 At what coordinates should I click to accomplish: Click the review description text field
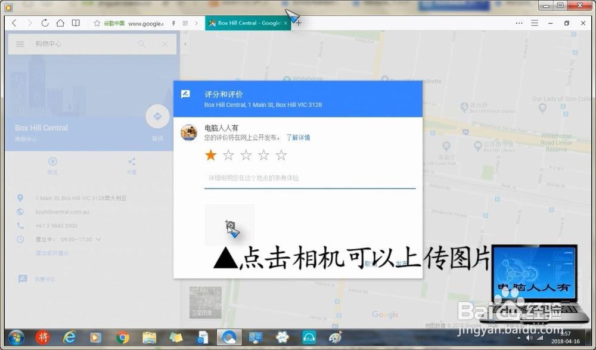[310, 178]
